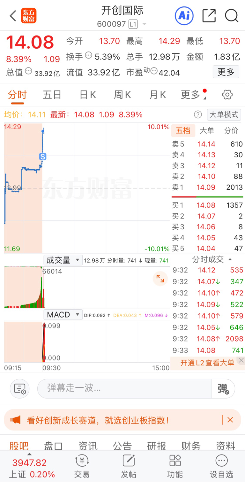The image size is (245, 482).
Task: Tap the back arrow icon
Action: click(12, 16)
